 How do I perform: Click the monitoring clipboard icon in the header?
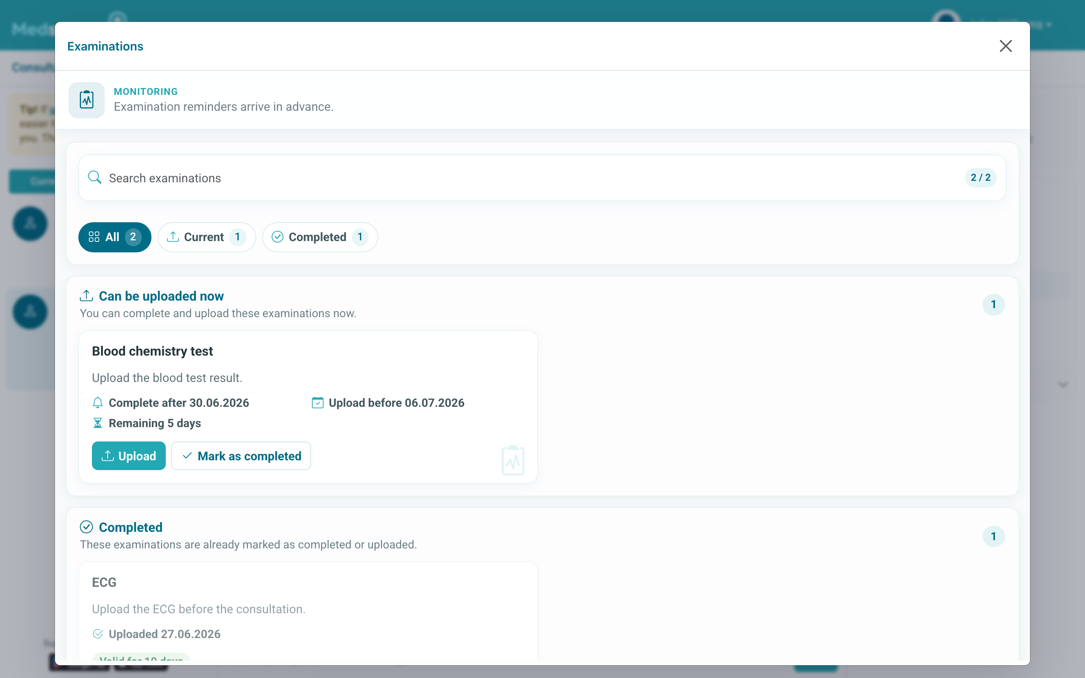pos(87,100)
